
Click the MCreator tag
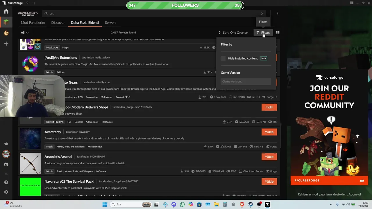tap(101, 171)
